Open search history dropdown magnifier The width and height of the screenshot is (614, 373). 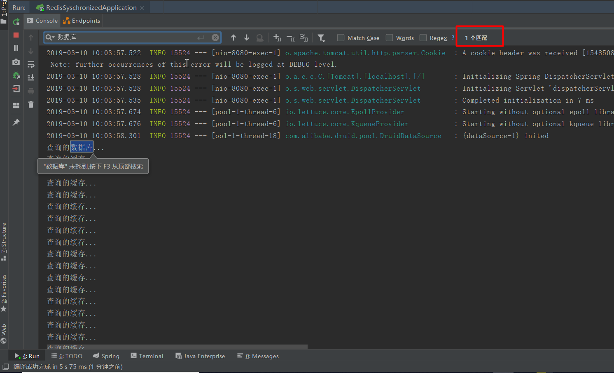coord(50,38)
